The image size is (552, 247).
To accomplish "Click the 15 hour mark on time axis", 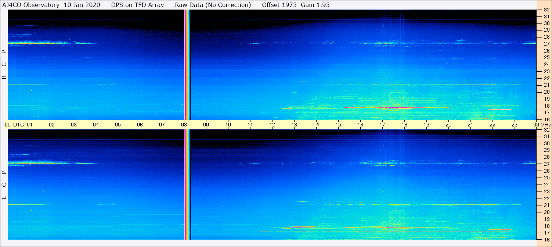I will (338, 125).
